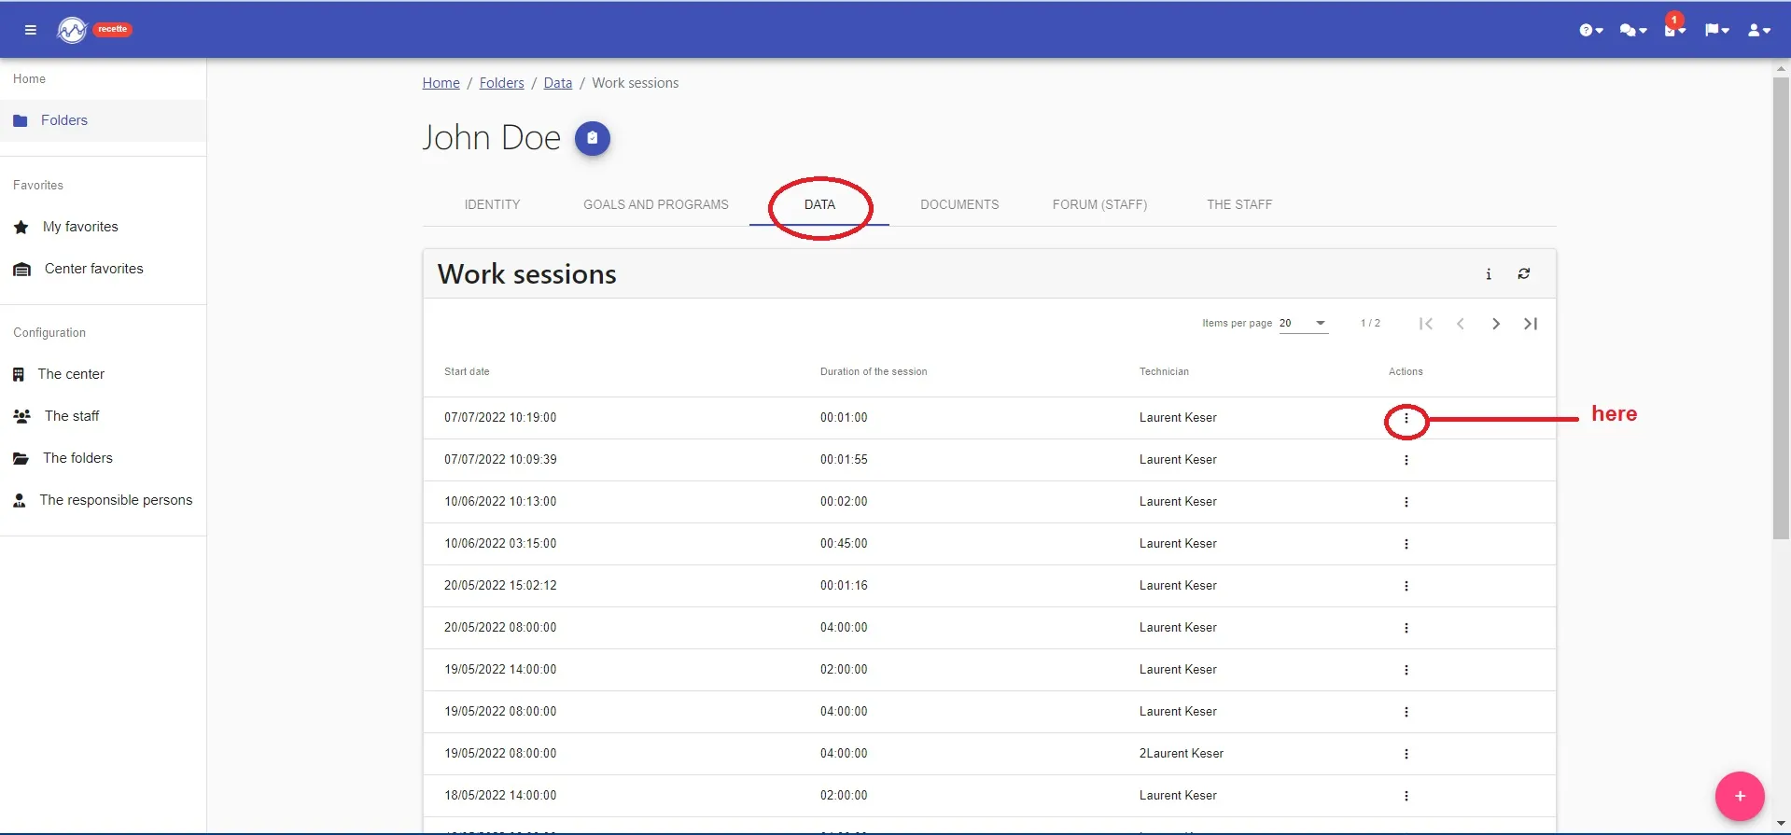Switch to GOALS AND PROGRAMS tab

[x=656, y=204]
